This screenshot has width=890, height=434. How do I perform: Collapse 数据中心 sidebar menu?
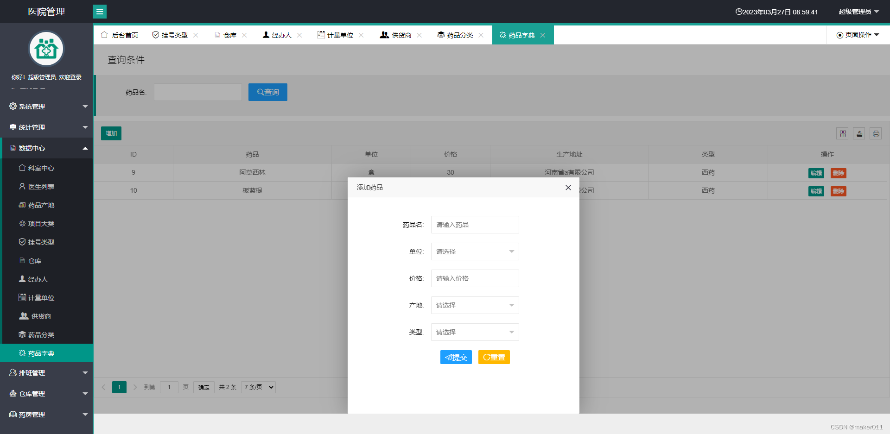pyautogui.click(x=46, y=148)
